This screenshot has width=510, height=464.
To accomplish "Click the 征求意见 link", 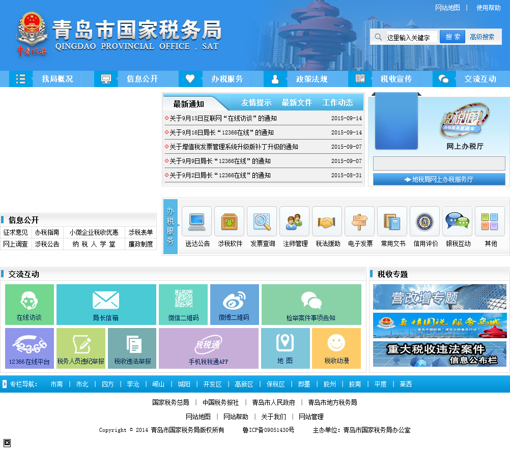I will [15, 232].
